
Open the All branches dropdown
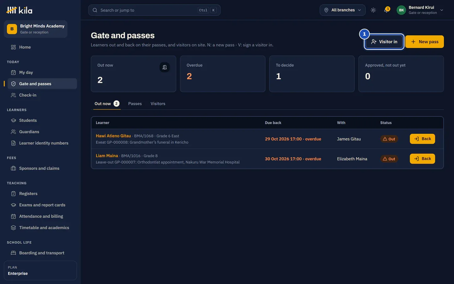coord(343,10)
